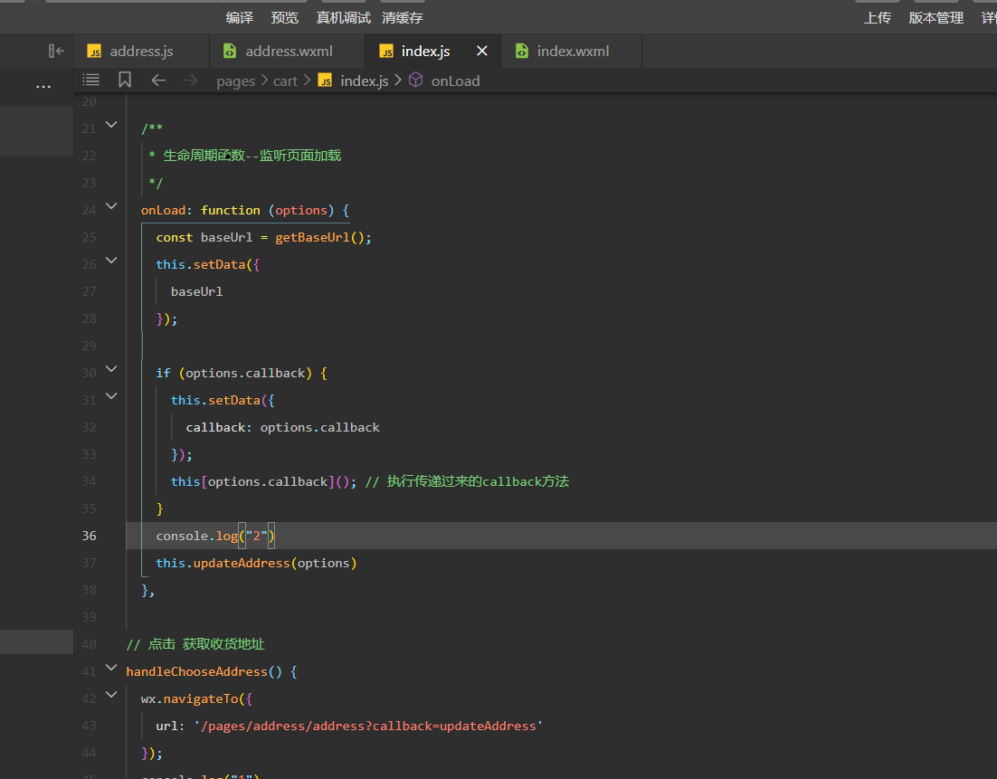This screenshot has width=997, height=779.
Task: Close the index.js tab
Action: 482,52
